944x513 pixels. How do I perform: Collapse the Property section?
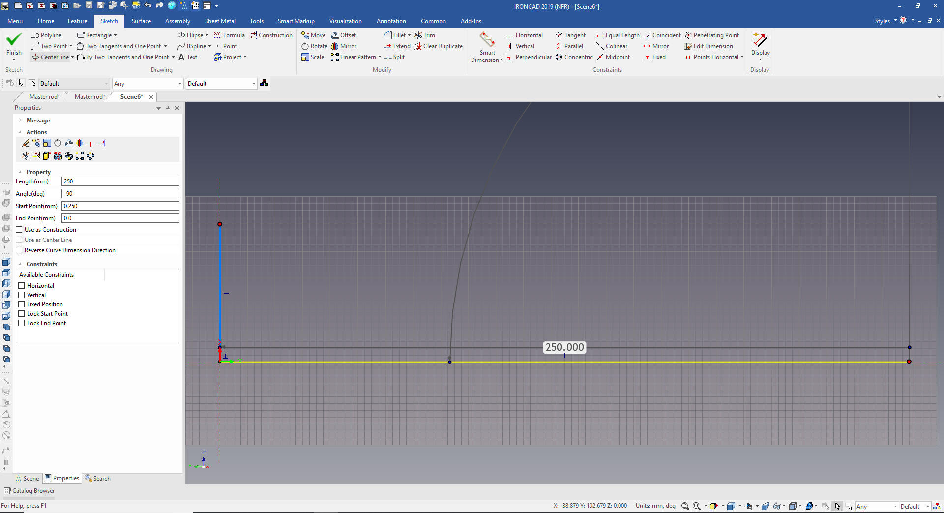point(20,172)
